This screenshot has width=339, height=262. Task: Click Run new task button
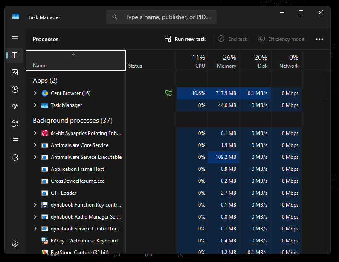pyautogui.click(x=185, y=39)
